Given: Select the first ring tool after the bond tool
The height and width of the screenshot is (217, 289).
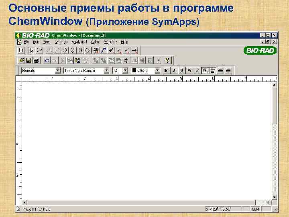Looking at the screenshot, I should click(x=65, y=50).
